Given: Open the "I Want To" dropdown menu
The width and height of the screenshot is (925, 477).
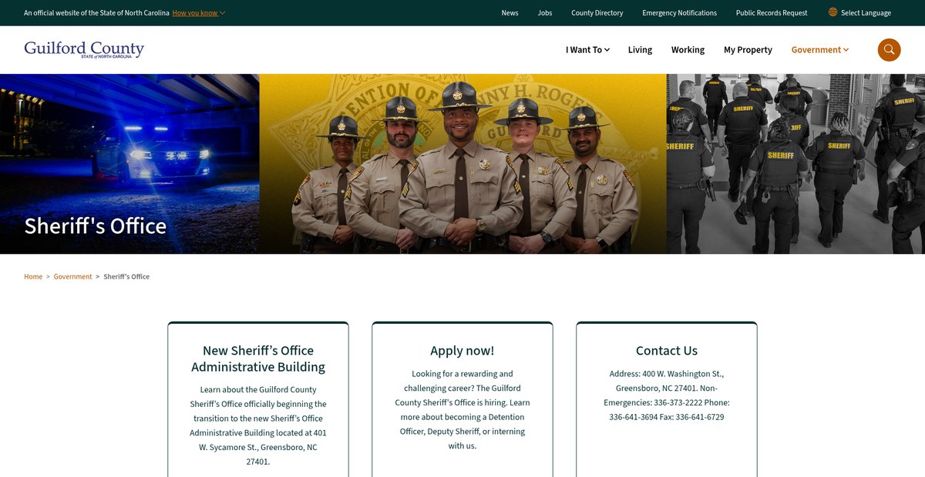Looking at the screenshot, I should coord(587,50).
